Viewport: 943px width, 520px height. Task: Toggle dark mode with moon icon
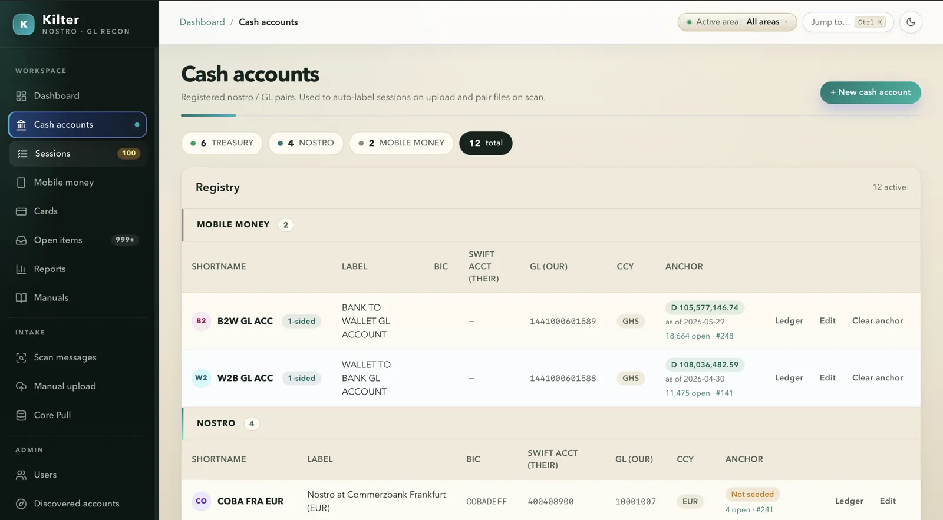point(911,22)
